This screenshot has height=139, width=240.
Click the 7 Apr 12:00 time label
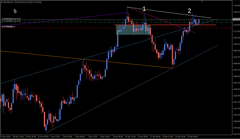click(92, 137)
